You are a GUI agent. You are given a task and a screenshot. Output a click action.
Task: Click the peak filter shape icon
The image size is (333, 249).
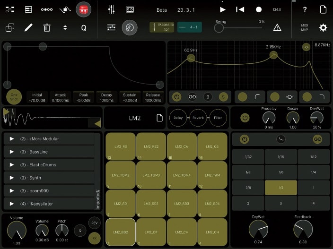point(289,97)
